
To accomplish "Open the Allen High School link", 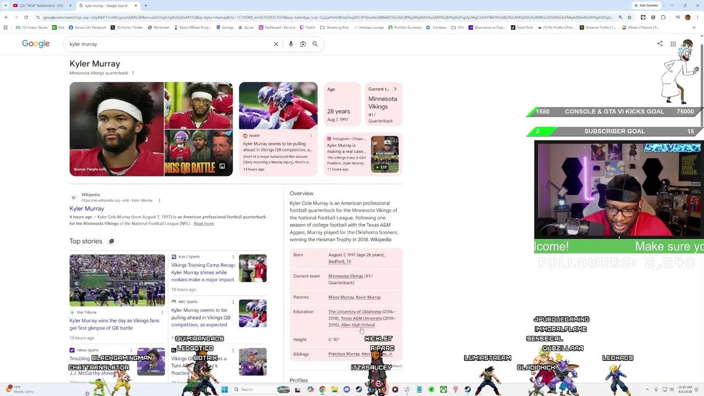I will pos(358,325).
